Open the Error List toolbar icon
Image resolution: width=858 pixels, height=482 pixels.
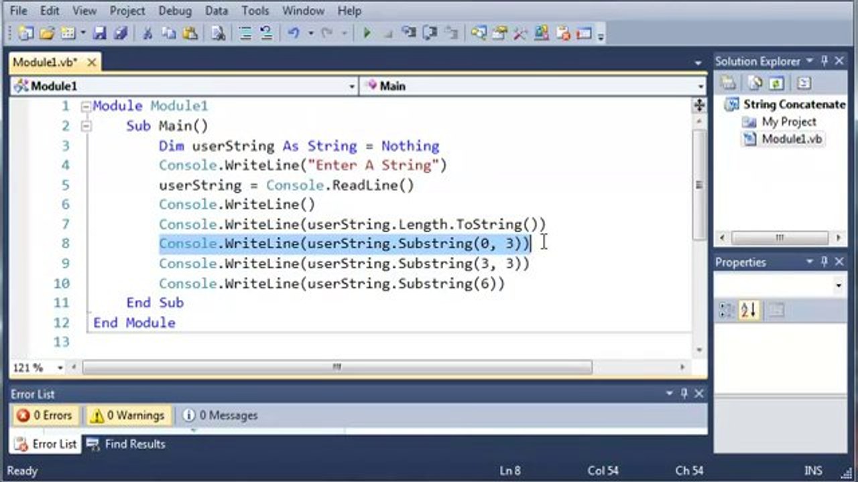click(563, 33)
